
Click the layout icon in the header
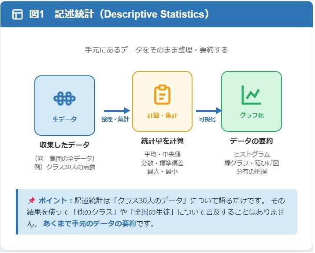point(18,15)
